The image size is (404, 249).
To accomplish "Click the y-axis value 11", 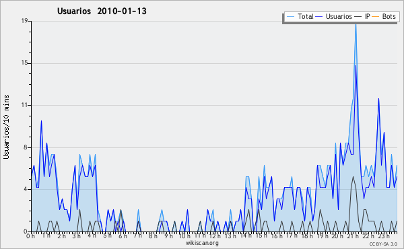I will coord(24,105).
